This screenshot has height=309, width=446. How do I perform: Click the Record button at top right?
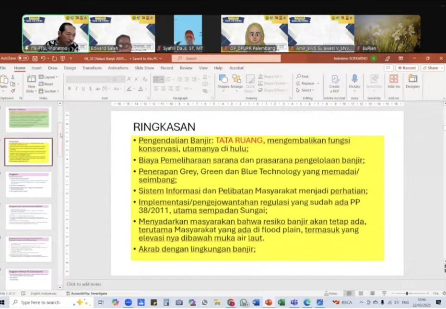(x=407, y=68)
